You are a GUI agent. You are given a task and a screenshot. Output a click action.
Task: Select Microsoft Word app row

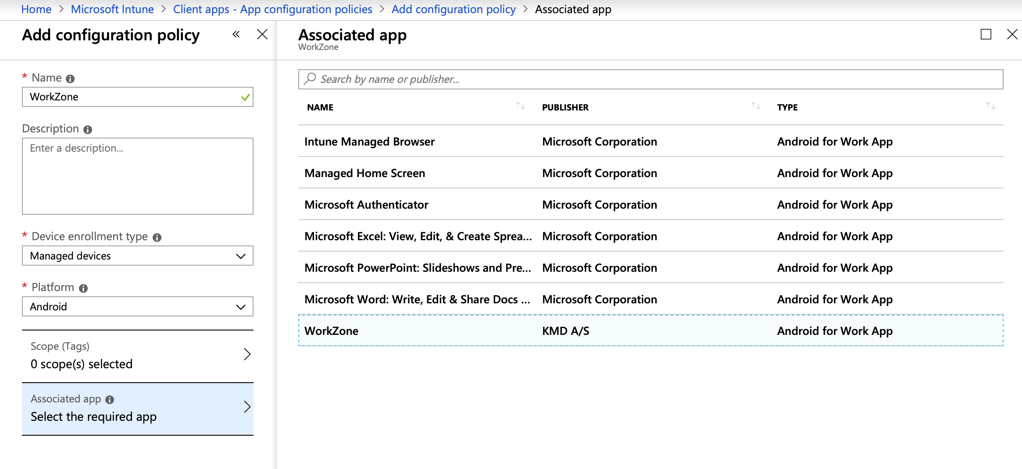[x=651, y=299]
